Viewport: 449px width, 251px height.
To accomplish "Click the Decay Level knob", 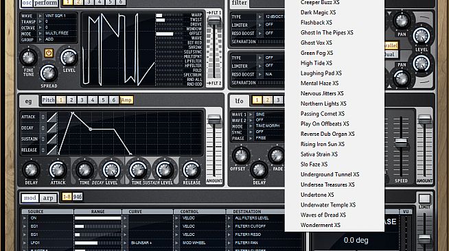I will point(111,170).
